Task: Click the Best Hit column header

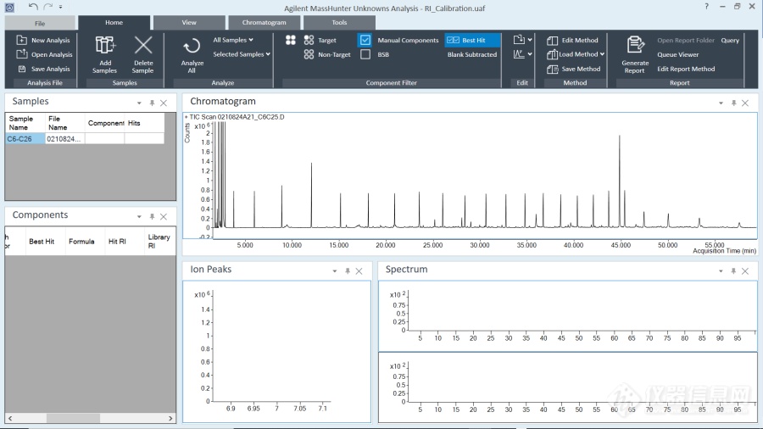Action: pos(42,242)
